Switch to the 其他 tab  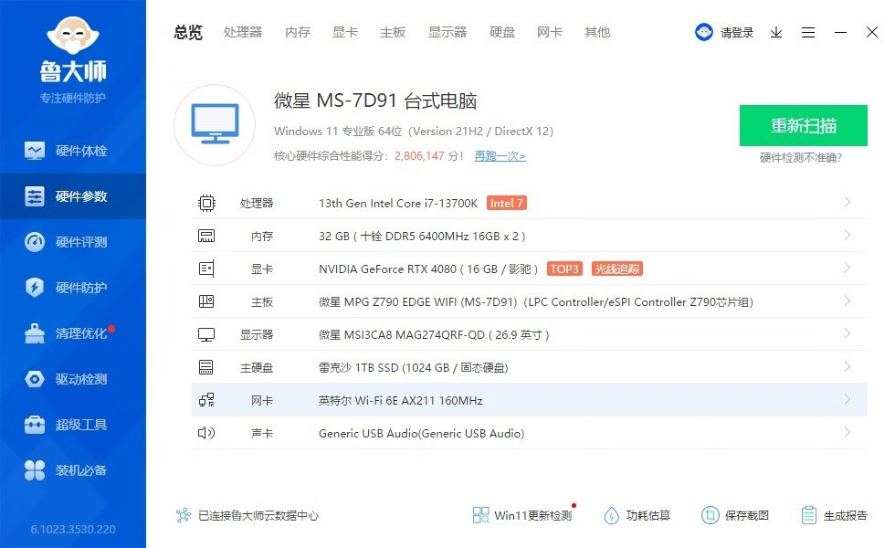tap(597, 33)
